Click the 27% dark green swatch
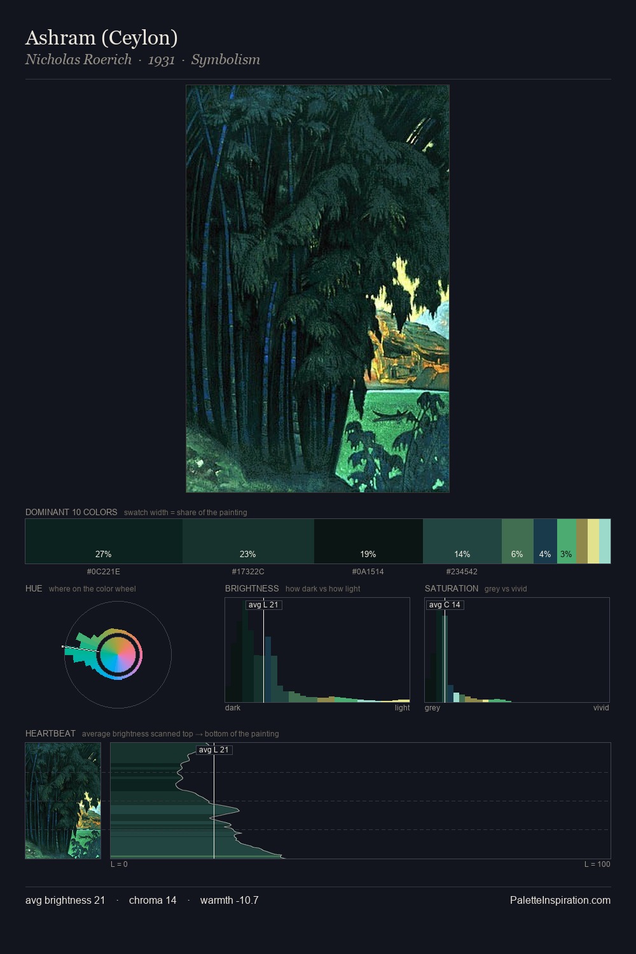636x954 pixels. [x=104, y=541]
